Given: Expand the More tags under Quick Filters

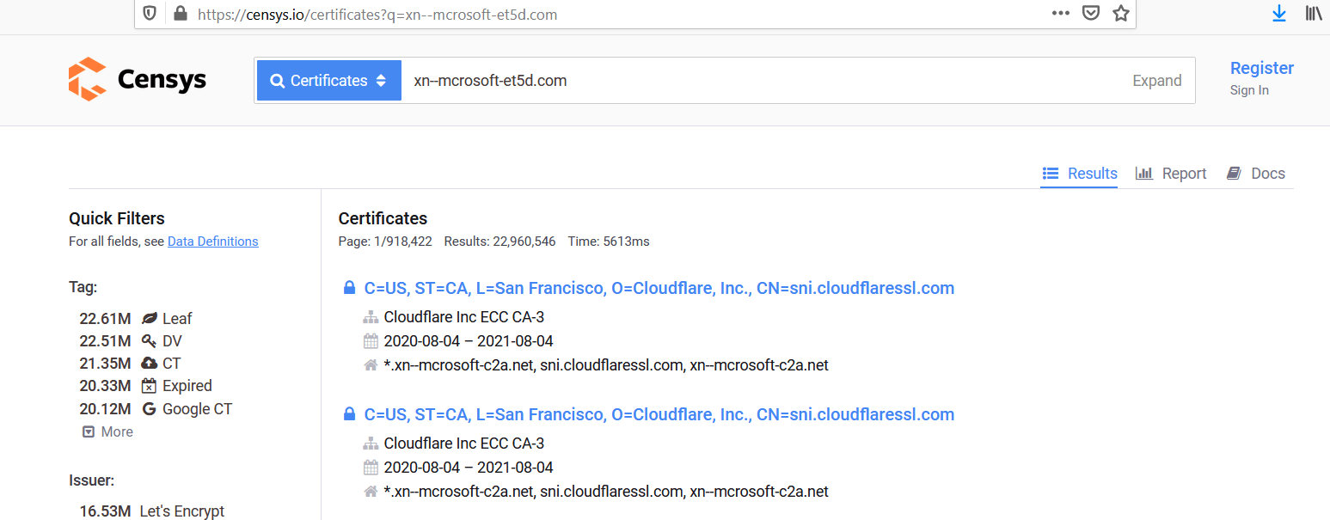Looking at the screenshot, I should point(107,431).
